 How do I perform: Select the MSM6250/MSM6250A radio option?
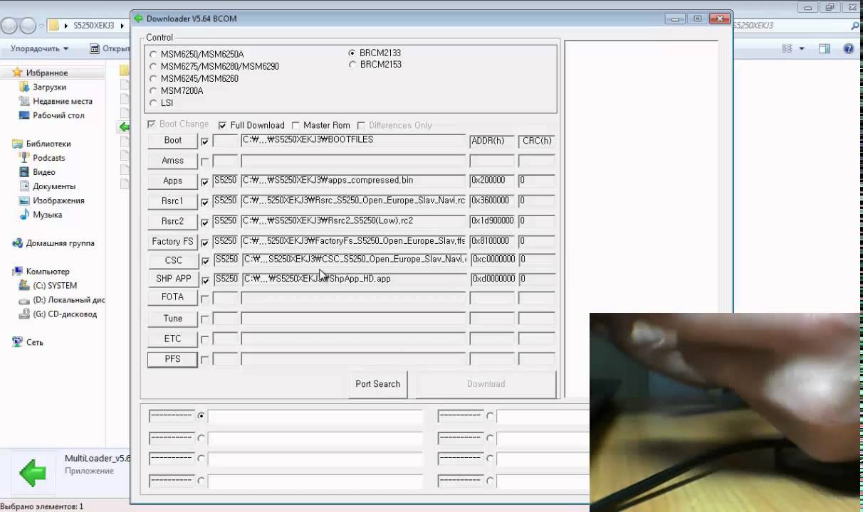[153, 54]
